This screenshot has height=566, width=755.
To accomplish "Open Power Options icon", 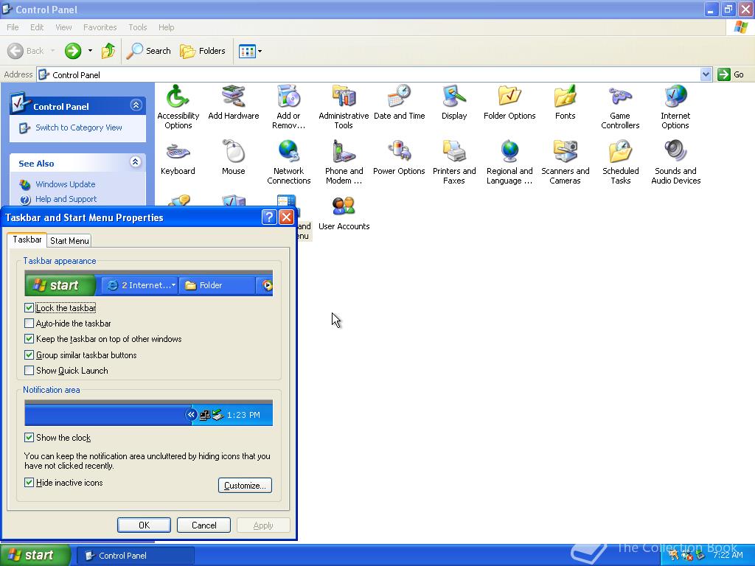I will pos(399,158).
